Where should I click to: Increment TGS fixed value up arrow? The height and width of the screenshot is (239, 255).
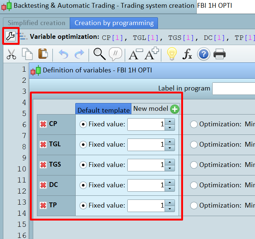tap(170, 162)
